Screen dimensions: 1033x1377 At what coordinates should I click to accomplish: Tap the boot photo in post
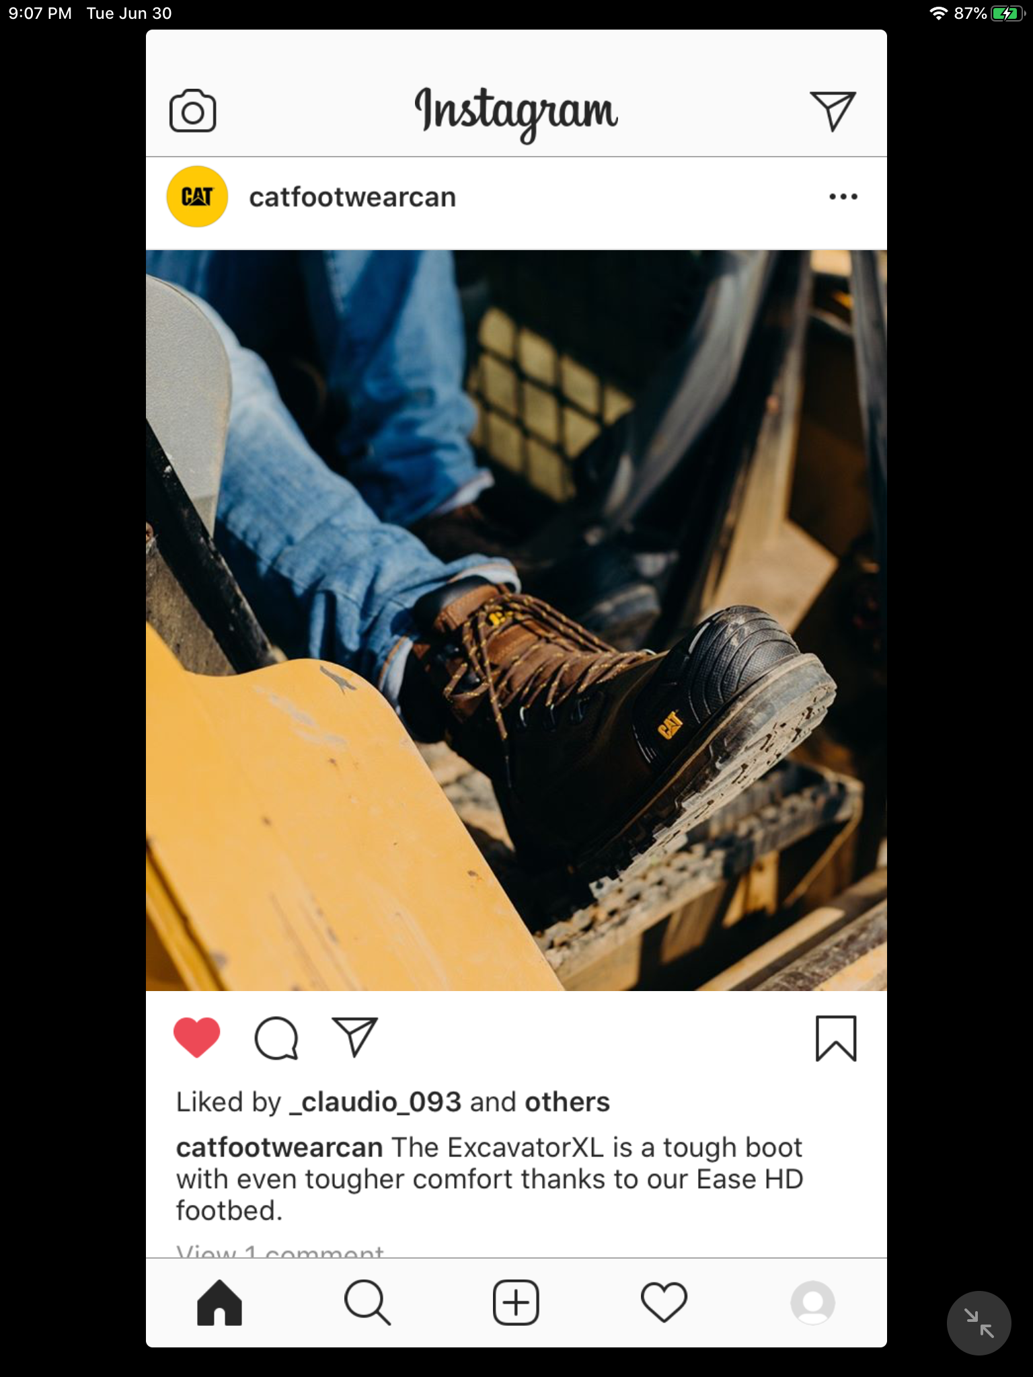tap(516, 620)
